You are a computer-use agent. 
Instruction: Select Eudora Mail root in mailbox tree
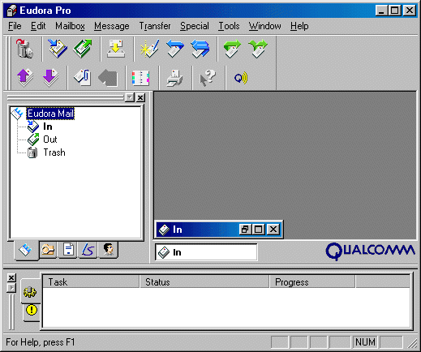point(50,114)
